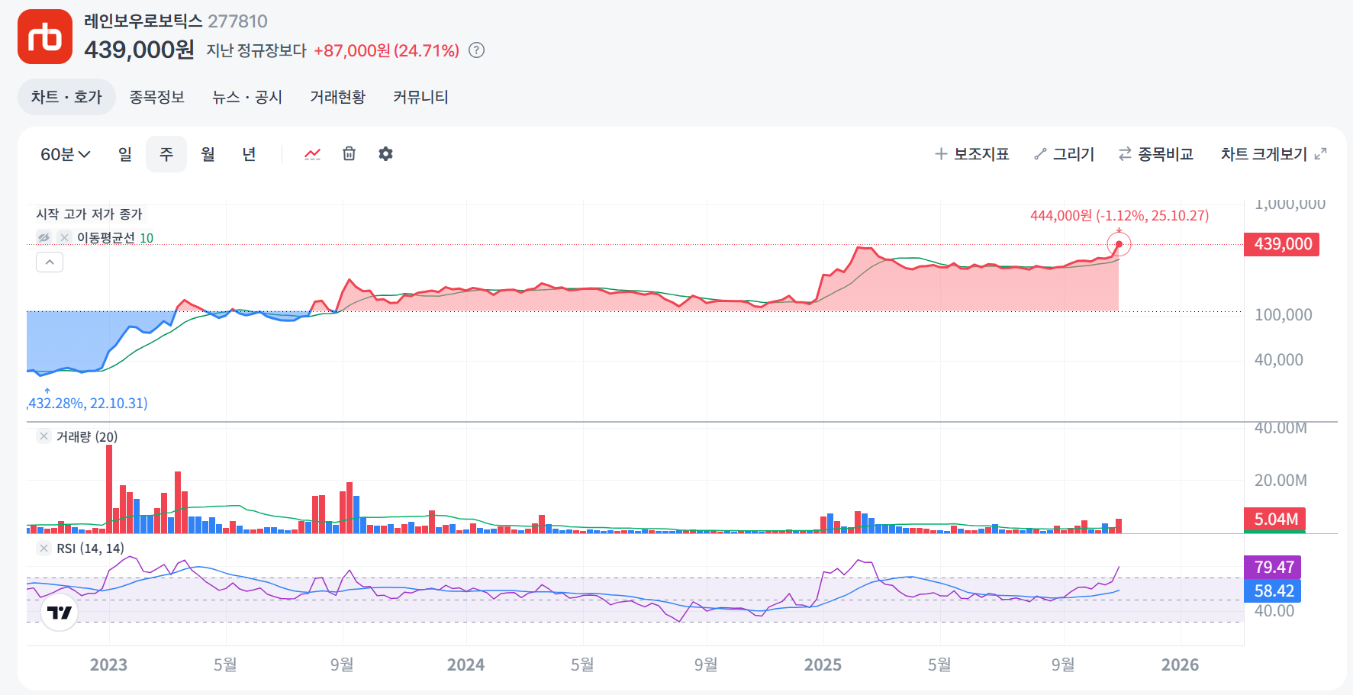
Task: Open the 종목정보 tab
Action: (157, 97)
